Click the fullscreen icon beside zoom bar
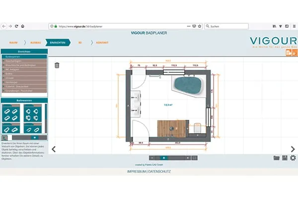Image resolution: width=298 pixels, height=198 pixels. [x=194, y=158]
